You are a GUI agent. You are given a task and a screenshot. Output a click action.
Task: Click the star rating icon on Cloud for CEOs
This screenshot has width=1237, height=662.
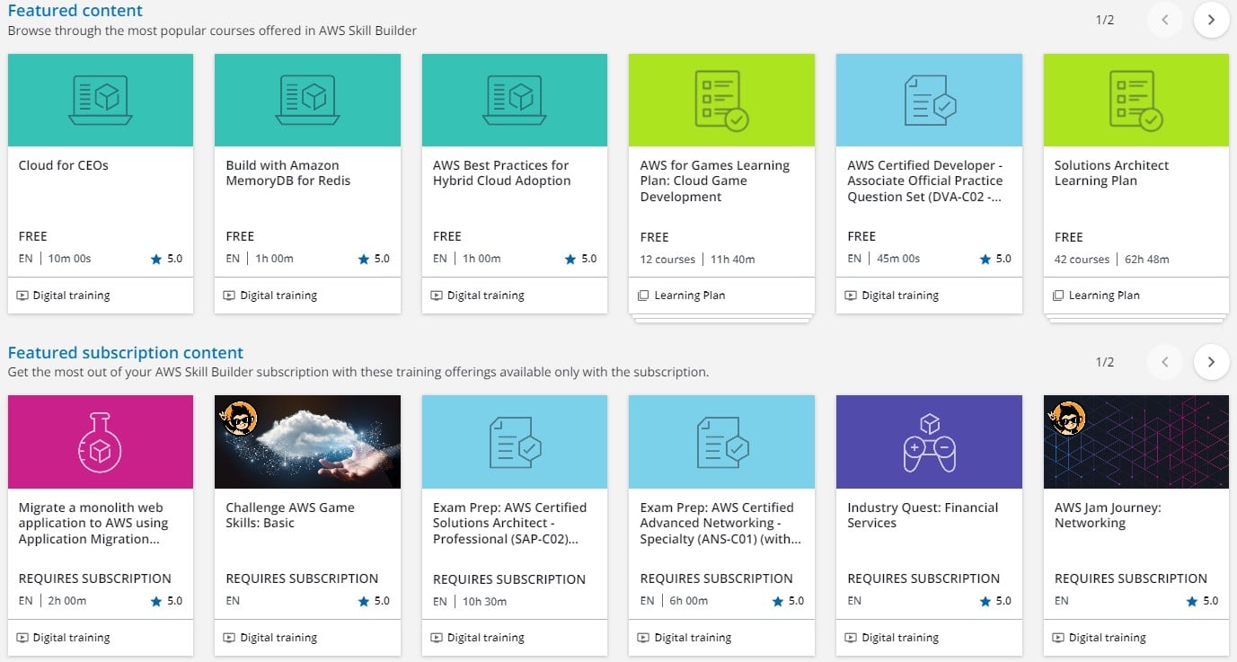click(x=156, y=259)
